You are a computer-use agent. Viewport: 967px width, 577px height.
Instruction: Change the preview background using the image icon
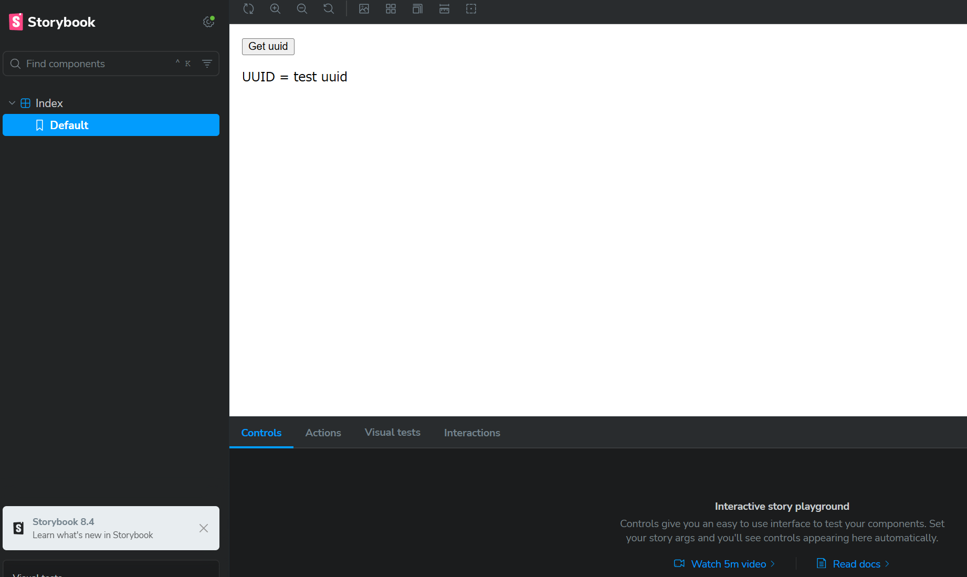tap(364, 9)
